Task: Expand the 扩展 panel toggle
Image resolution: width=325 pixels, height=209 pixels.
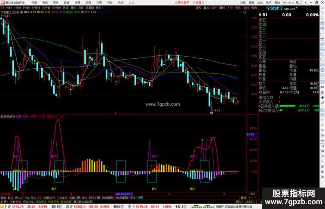Action: pyautogui.click(x=4, y=202)
